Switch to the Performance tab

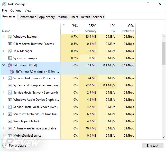(27, 17)
